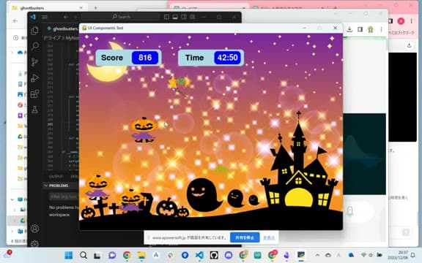This screenshot has height=263, width=422.
Task: Click the new item plus icon in File Explorer
Action: (16, 38)
